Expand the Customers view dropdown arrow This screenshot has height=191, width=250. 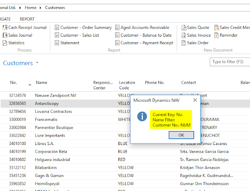[37, 62]
